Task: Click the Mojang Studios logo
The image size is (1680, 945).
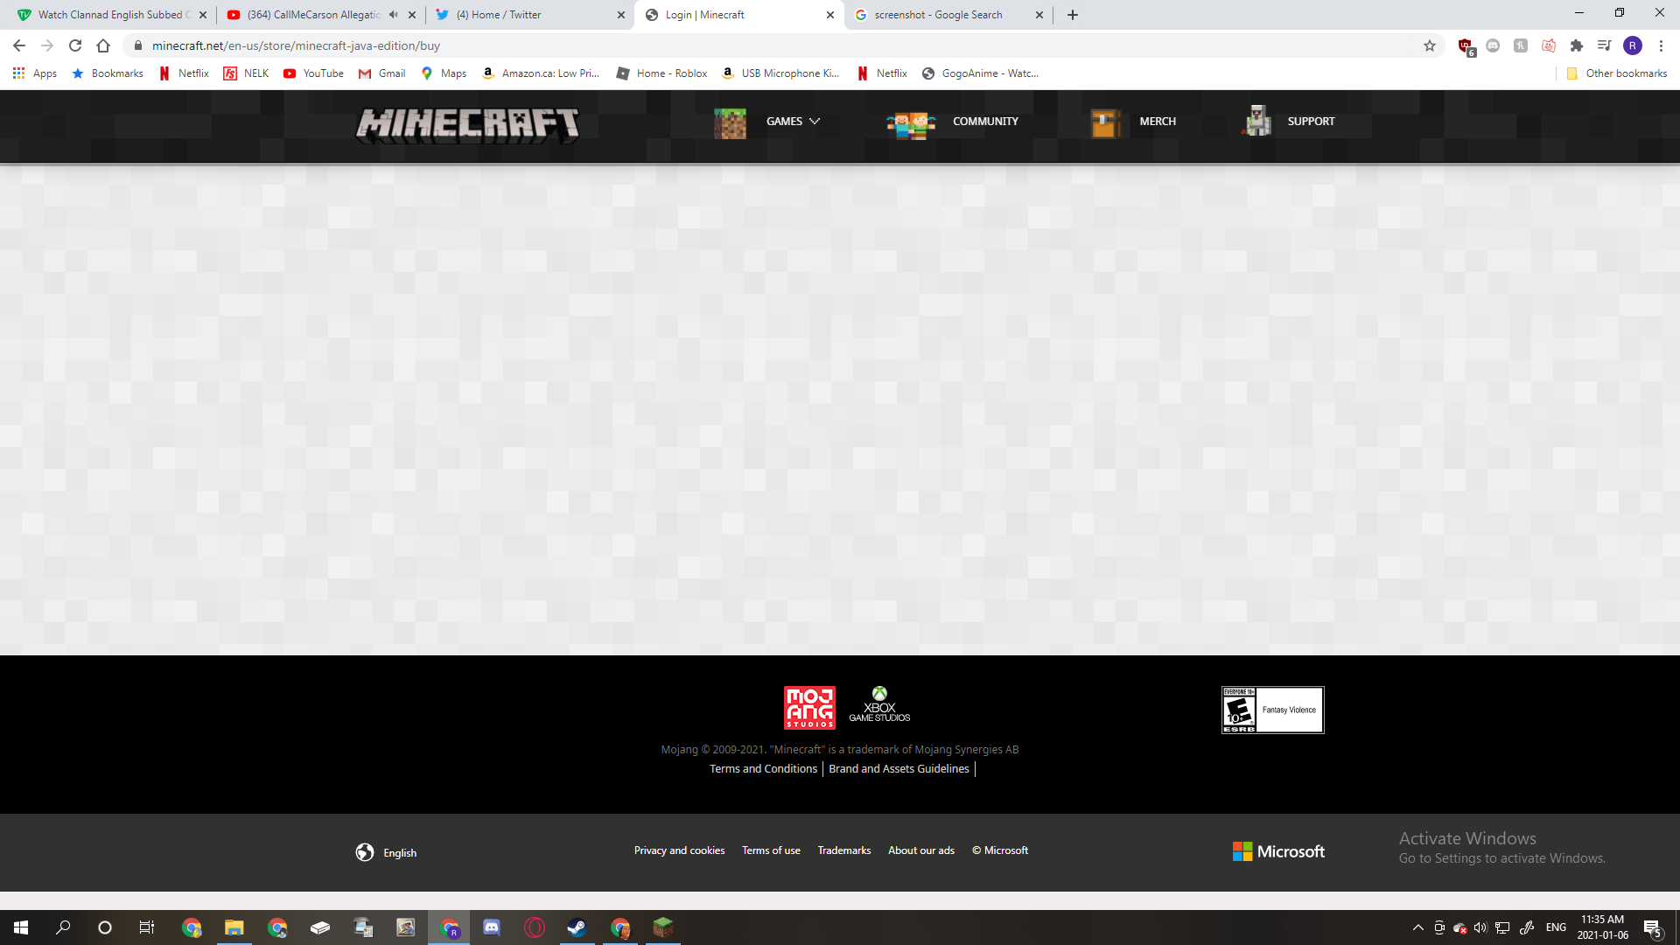Action: click(809, 707)
